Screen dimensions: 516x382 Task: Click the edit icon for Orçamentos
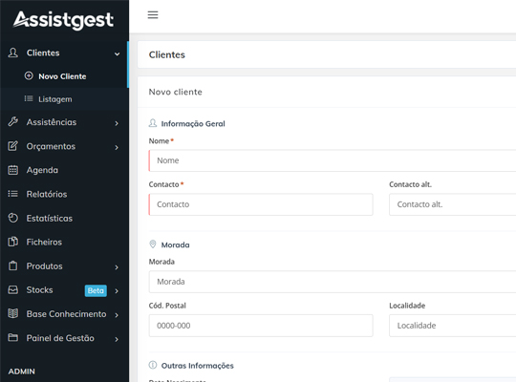[12, 146]
